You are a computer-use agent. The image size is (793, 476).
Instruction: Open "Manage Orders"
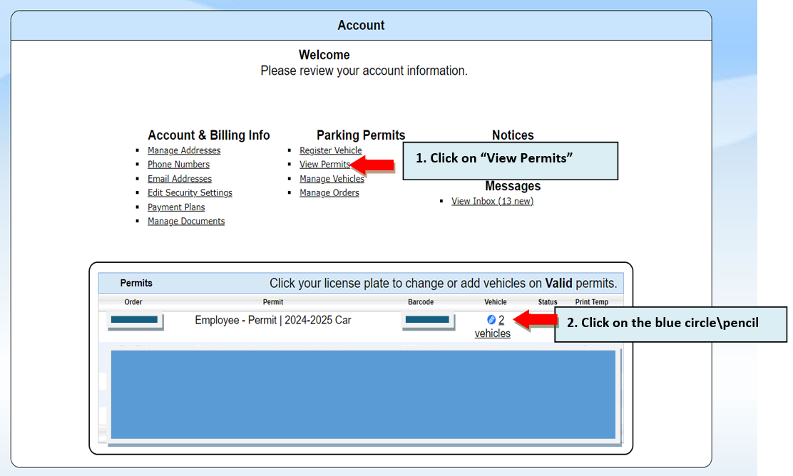tap(329, 192)
